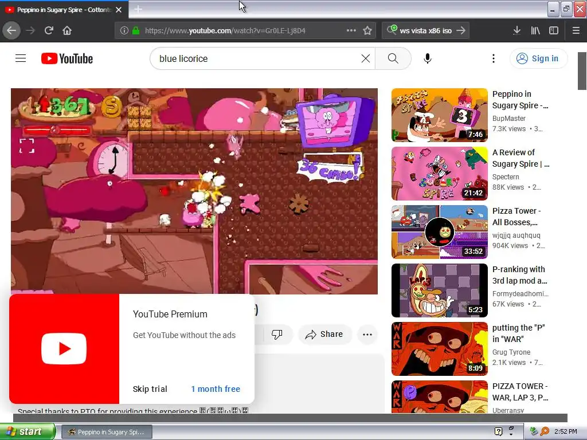Click the page vertical scrollbar thumb
587x440 pixels.
[x=582, y=71]
